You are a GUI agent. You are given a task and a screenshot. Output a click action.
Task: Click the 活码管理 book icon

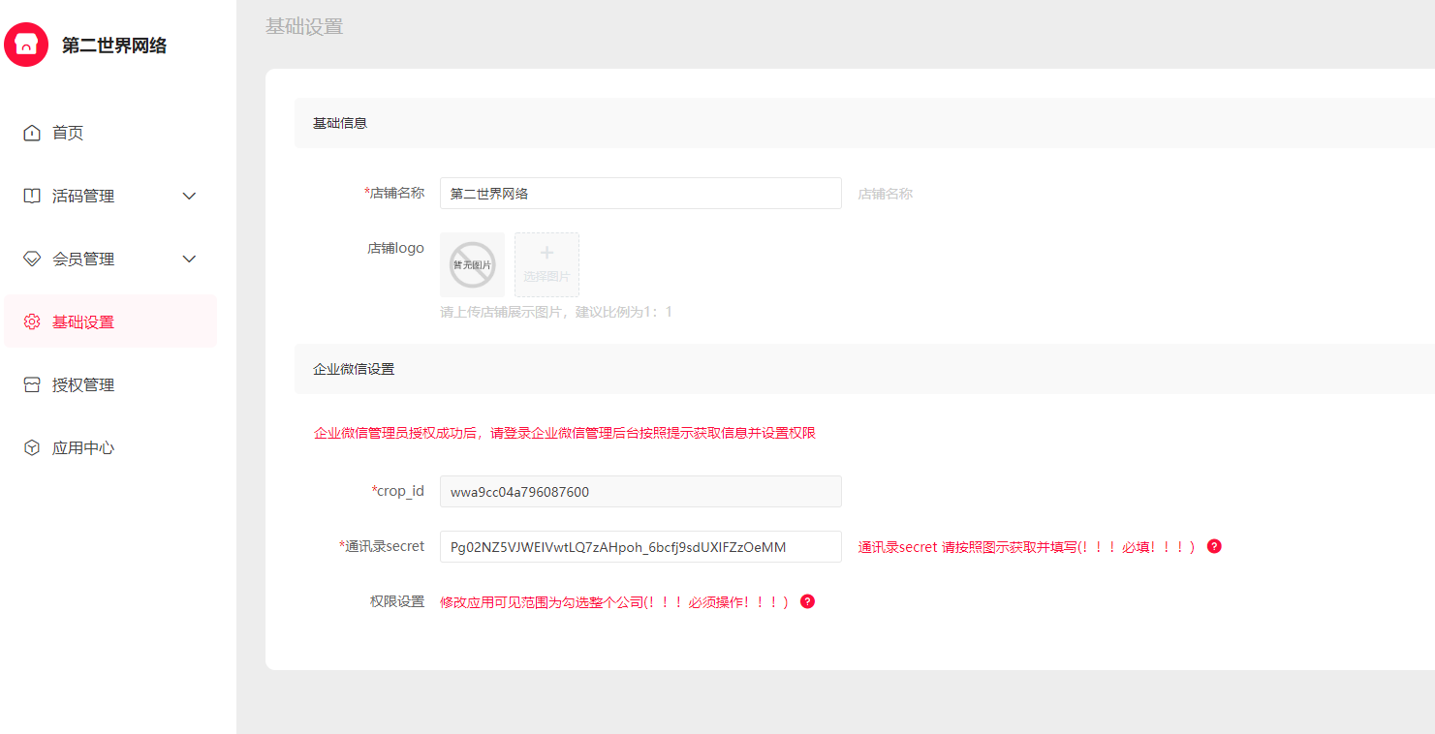point(32,196)
